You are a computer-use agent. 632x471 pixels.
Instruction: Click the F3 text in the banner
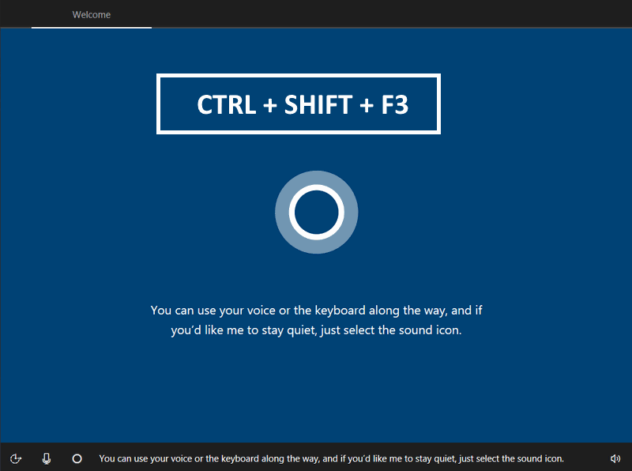tap(392, 105)
